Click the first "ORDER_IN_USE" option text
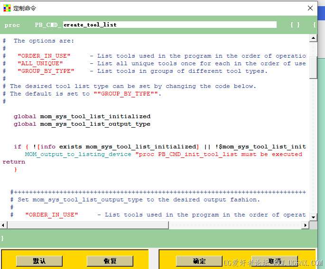This screenshot has width=325, height=269. coord(44,56)
